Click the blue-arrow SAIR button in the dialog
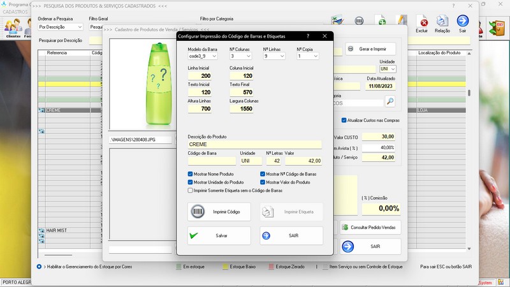 point(291,235)
